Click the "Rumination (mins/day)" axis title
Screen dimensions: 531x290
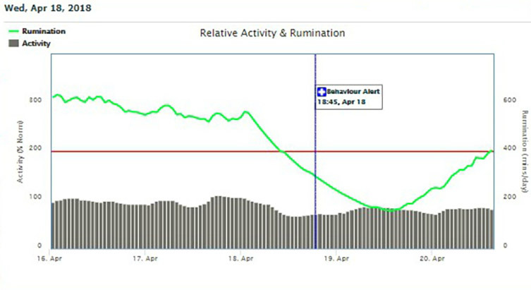pyautogui.click(x=524, y=151)
